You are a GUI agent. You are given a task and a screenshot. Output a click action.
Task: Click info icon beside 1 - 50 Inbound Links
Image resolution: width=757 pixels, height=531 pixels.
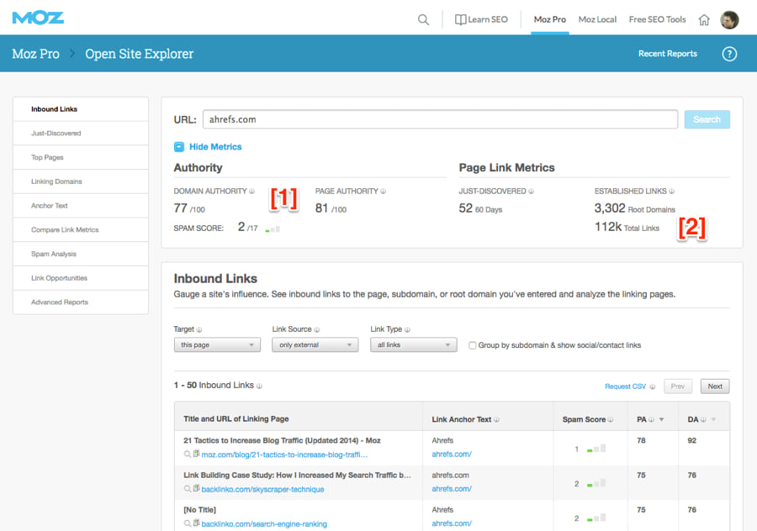click(x=259, y=386)
